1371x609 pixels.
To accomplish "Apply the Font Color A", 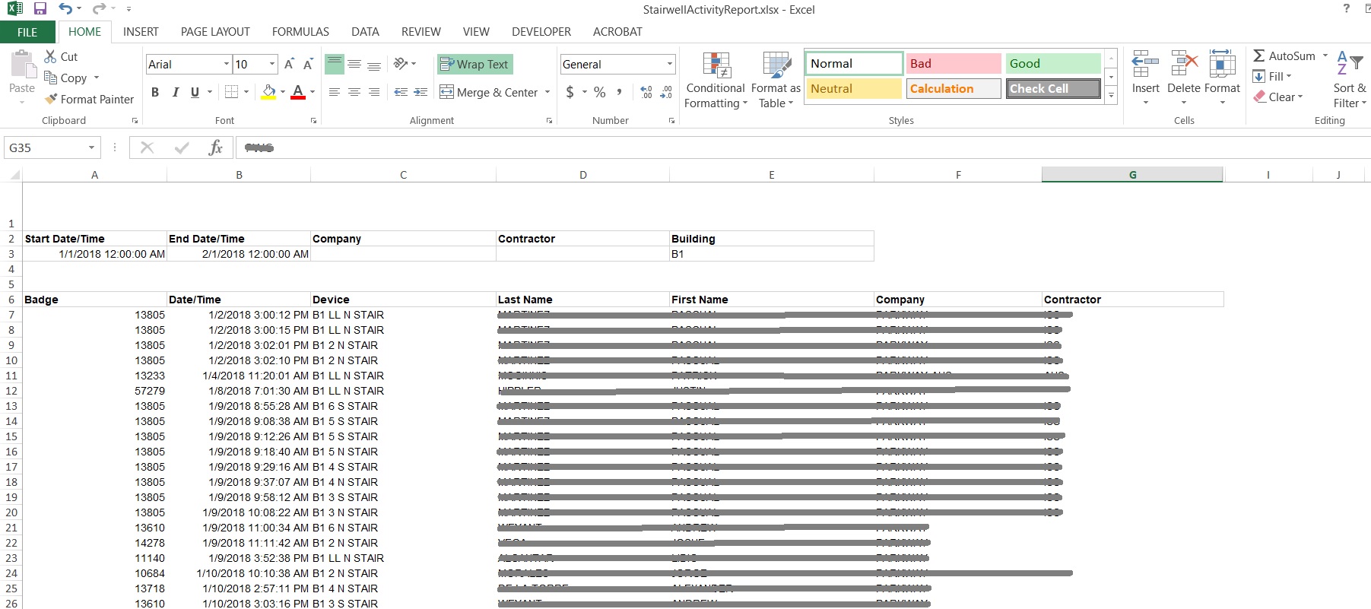I will 298,92.
